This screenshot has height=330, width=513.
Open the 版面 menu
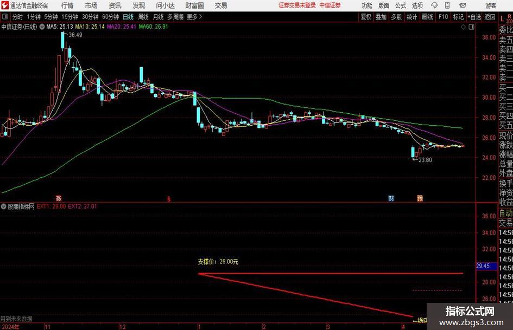click(x=383, y=5)
